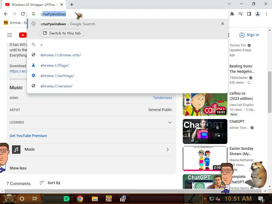Click the Techno Tim channel name

tap(238, 45)
